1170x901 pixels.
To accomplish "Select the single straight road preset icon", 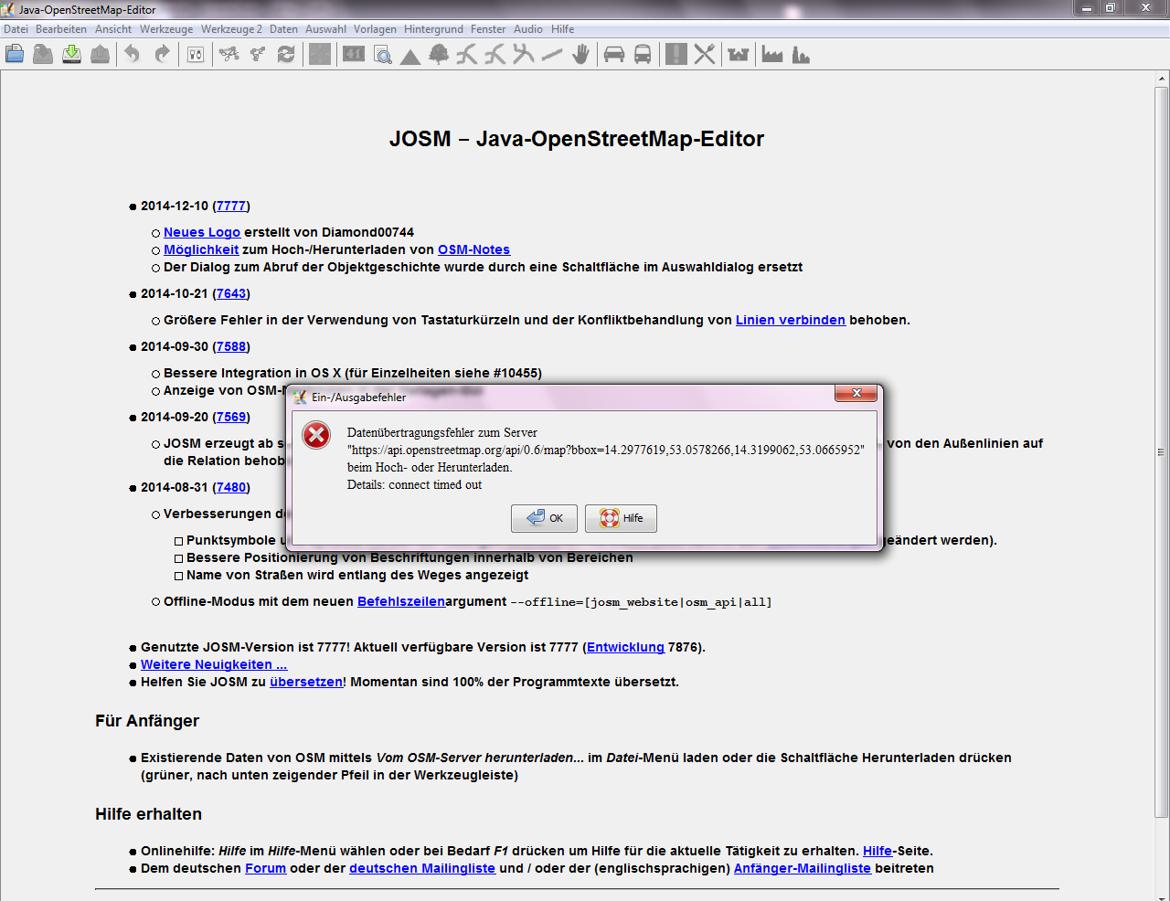I will click(552, 55).
